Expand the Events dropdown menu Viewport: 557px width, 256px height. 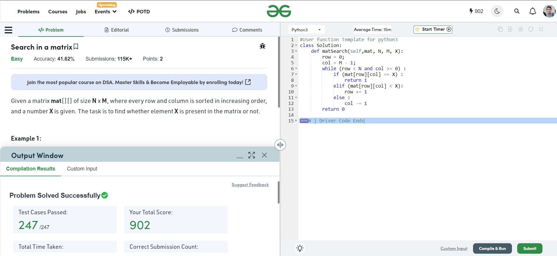(x=106, y=12)
